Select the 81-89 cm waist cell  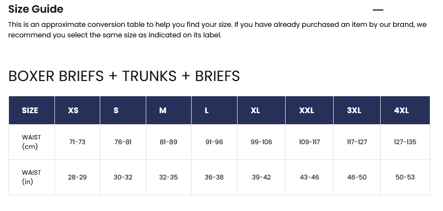168,142
